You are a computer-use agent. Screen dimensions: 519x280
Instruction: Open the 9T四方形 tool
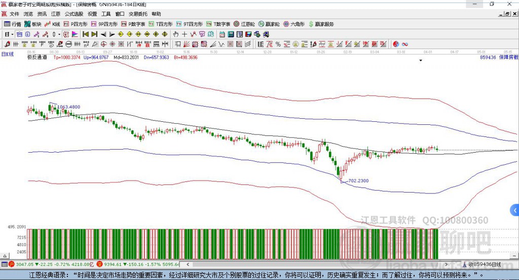(190, 24)
